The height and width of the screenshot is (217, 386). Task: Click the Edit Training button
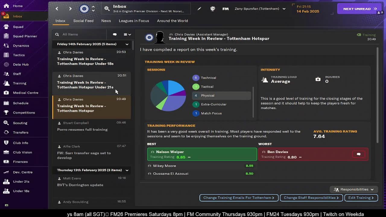click(361, 198)
